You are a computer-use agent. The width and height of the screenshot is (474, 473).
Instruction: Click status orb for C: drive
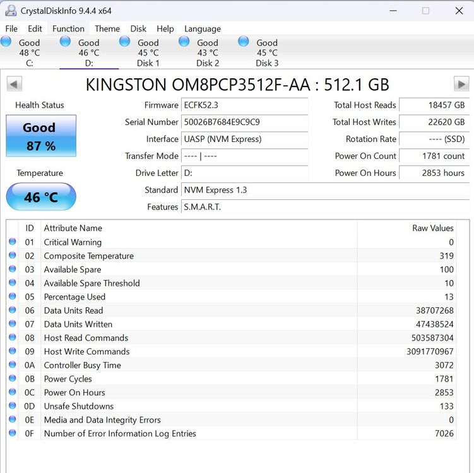(x=6, y=42)
